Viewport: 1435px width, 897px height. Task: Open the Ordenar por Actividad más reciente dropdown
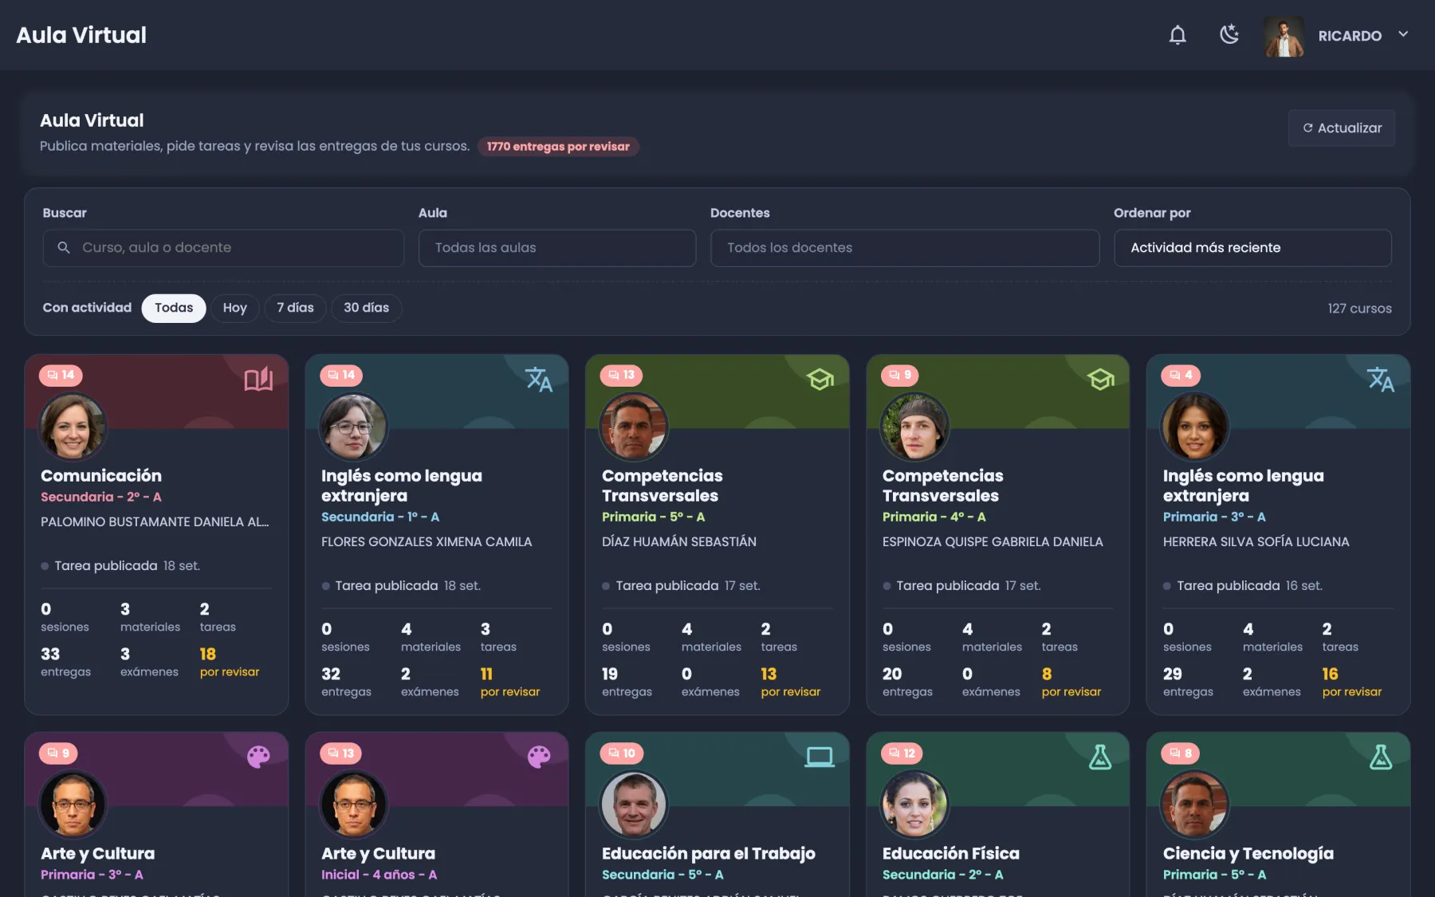pyautogui.click(x=1252, y=248)
